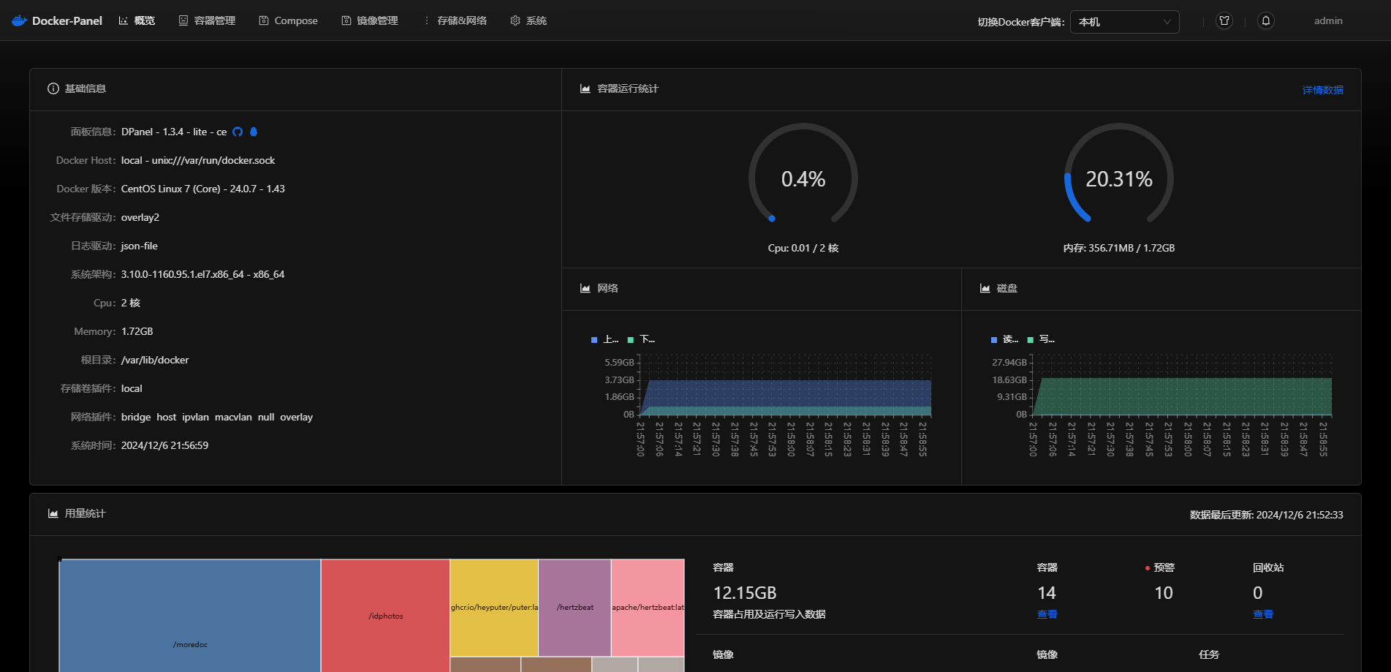Click the 内存: 356.71MB / 1.72GB label
Viewport: 1391px width, 672px height.
[x=1119, y=248]
